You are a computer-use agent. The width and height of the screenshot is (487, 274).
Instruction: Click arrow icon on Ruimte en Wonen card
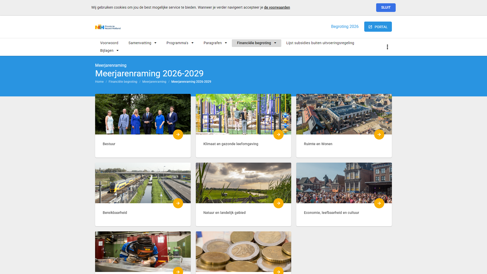click(379, 134)
